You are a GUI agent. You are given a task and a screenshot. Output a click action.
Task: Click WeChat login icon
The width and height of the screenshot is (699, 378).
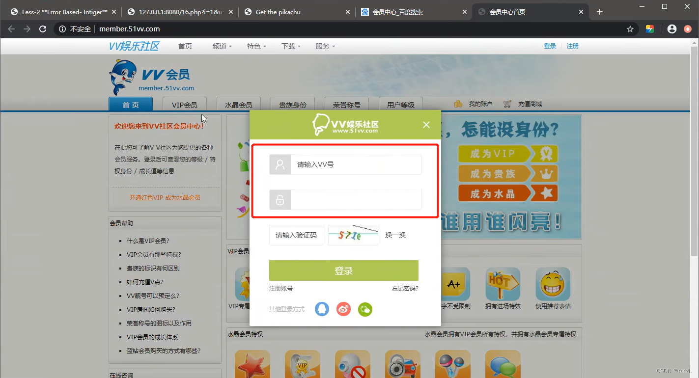[x=365, y=309]
